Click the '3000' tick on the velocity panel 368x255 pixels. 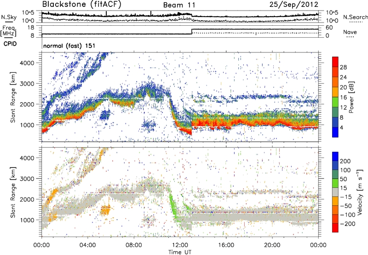(x=27, y=179)
